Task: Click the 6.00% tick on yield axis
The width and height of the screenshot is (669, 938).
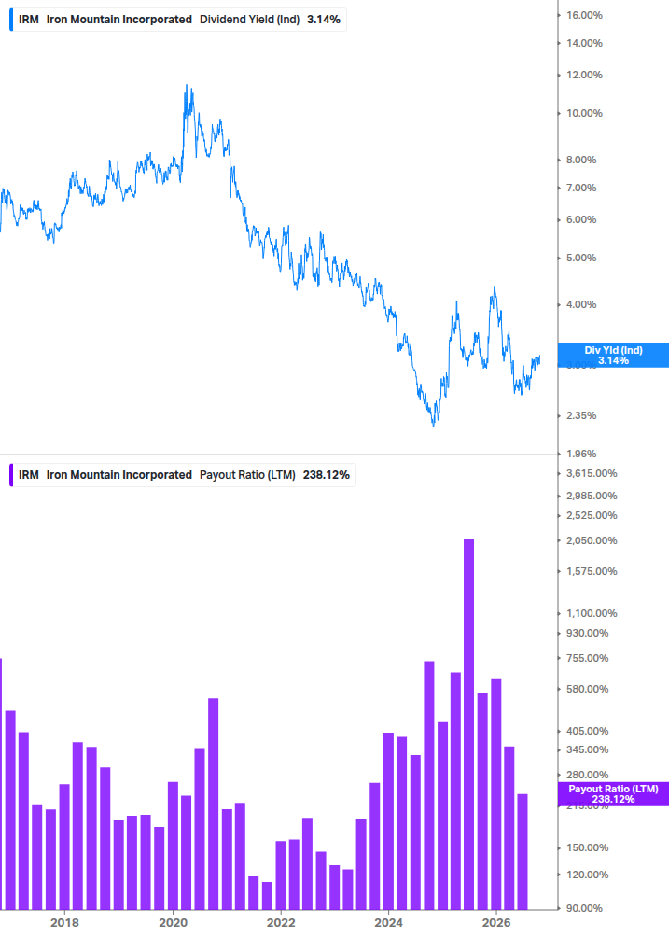Action: point(581,219)
